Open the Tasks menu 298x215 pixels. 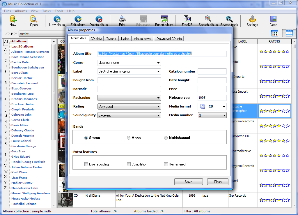[x=46, y=11]
